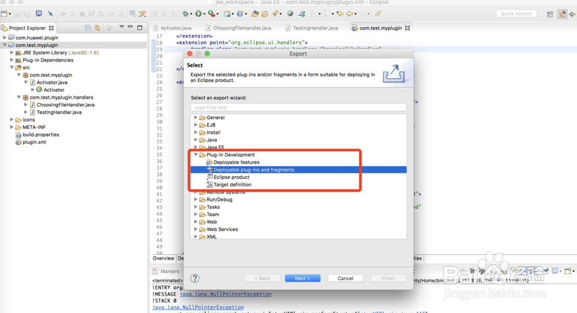Screen dimensions: 577x313
Task: Click the Skip All Breakpoints icon
Action: coord(50,14)
